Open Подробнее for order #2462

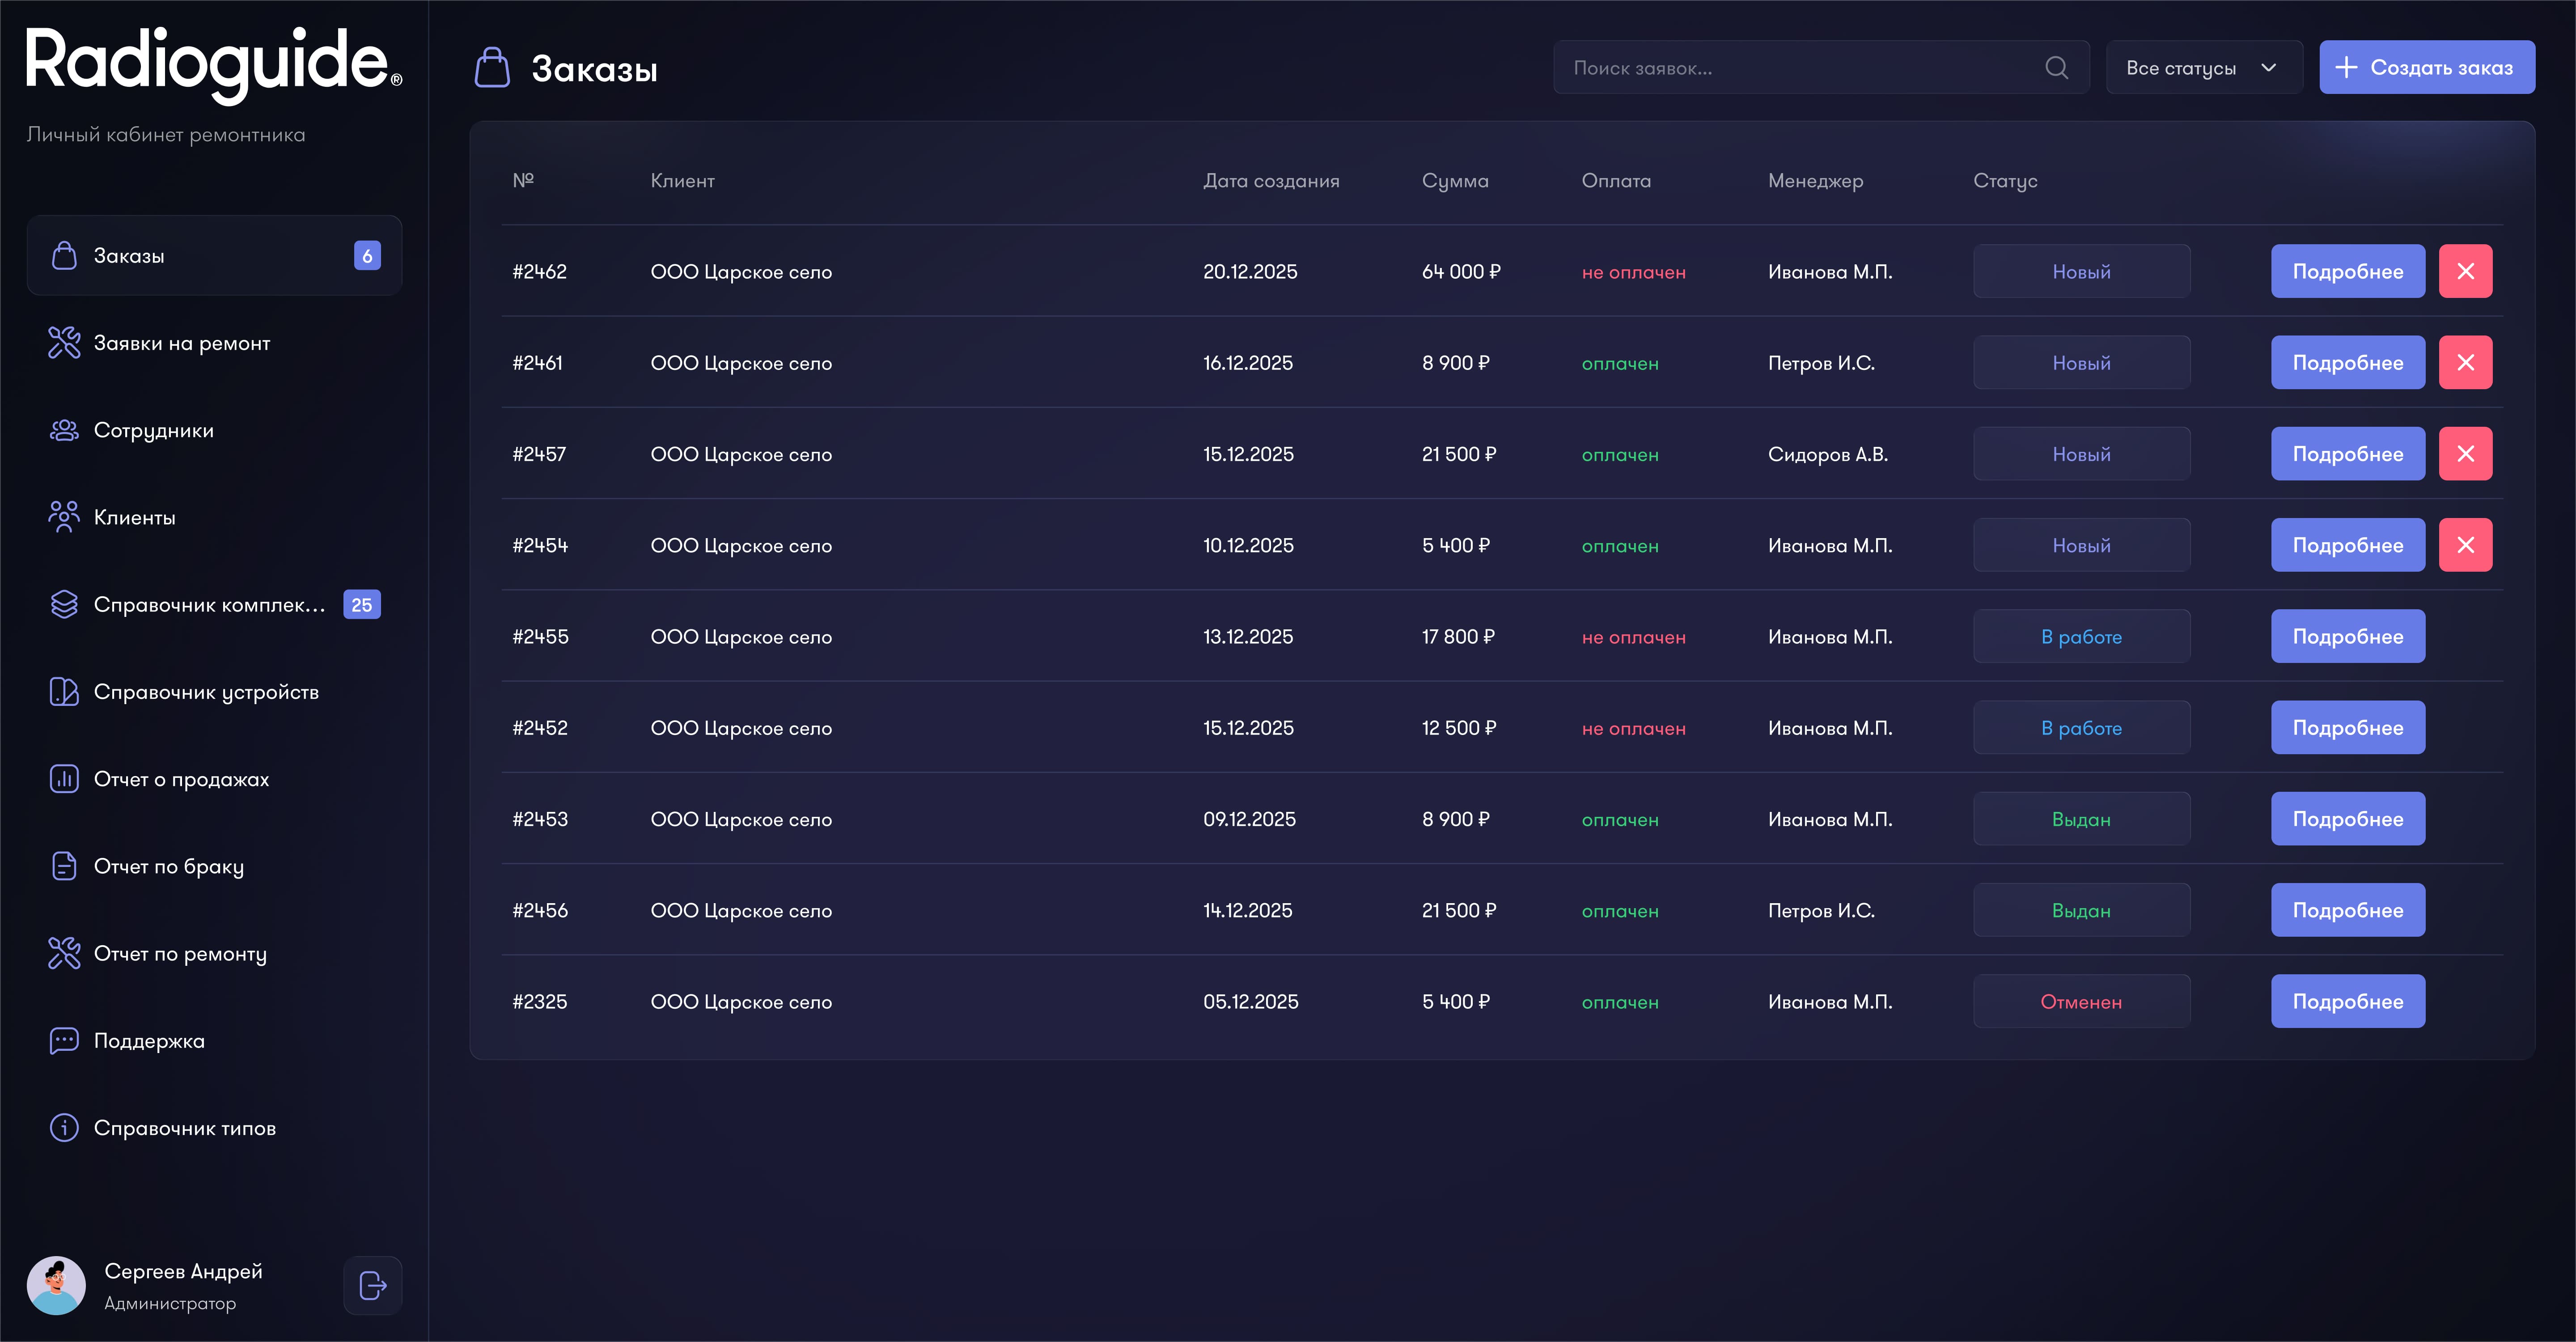tap(2348, 271)
